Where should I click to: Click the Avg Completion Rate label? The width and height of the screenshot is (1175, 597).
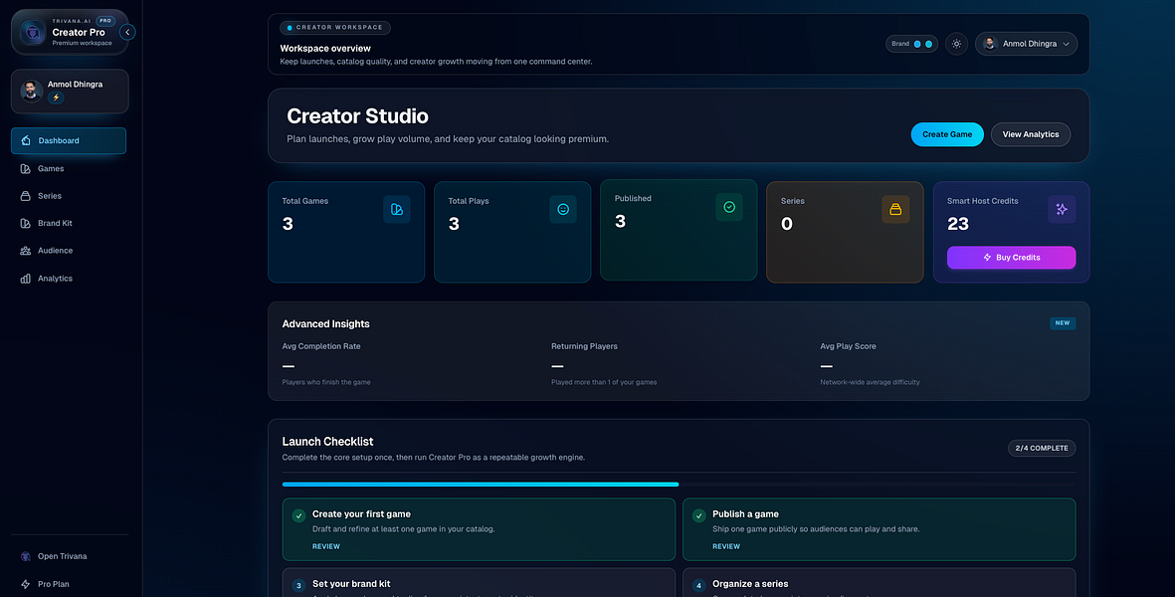coord(321,347)
